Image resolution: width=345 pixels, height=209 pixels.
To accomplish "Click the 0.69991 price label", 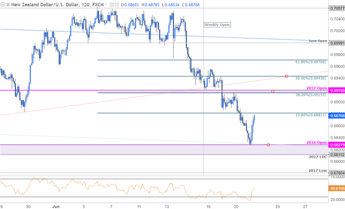I will click(337, 43).
